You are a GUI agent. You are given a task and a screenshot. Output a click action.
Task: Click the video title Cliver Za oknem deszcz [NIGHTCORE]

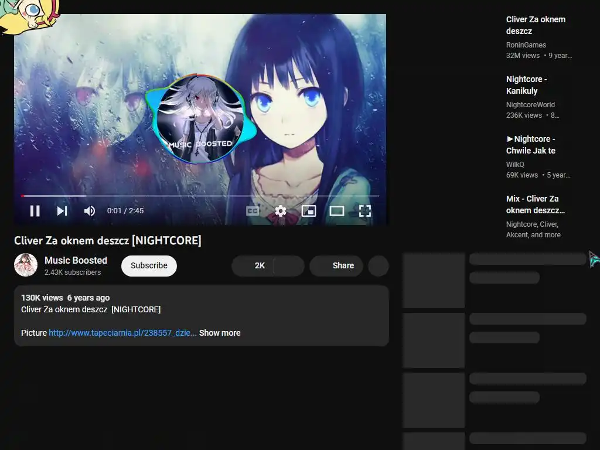pyautogui.click(x=108, y=241)
